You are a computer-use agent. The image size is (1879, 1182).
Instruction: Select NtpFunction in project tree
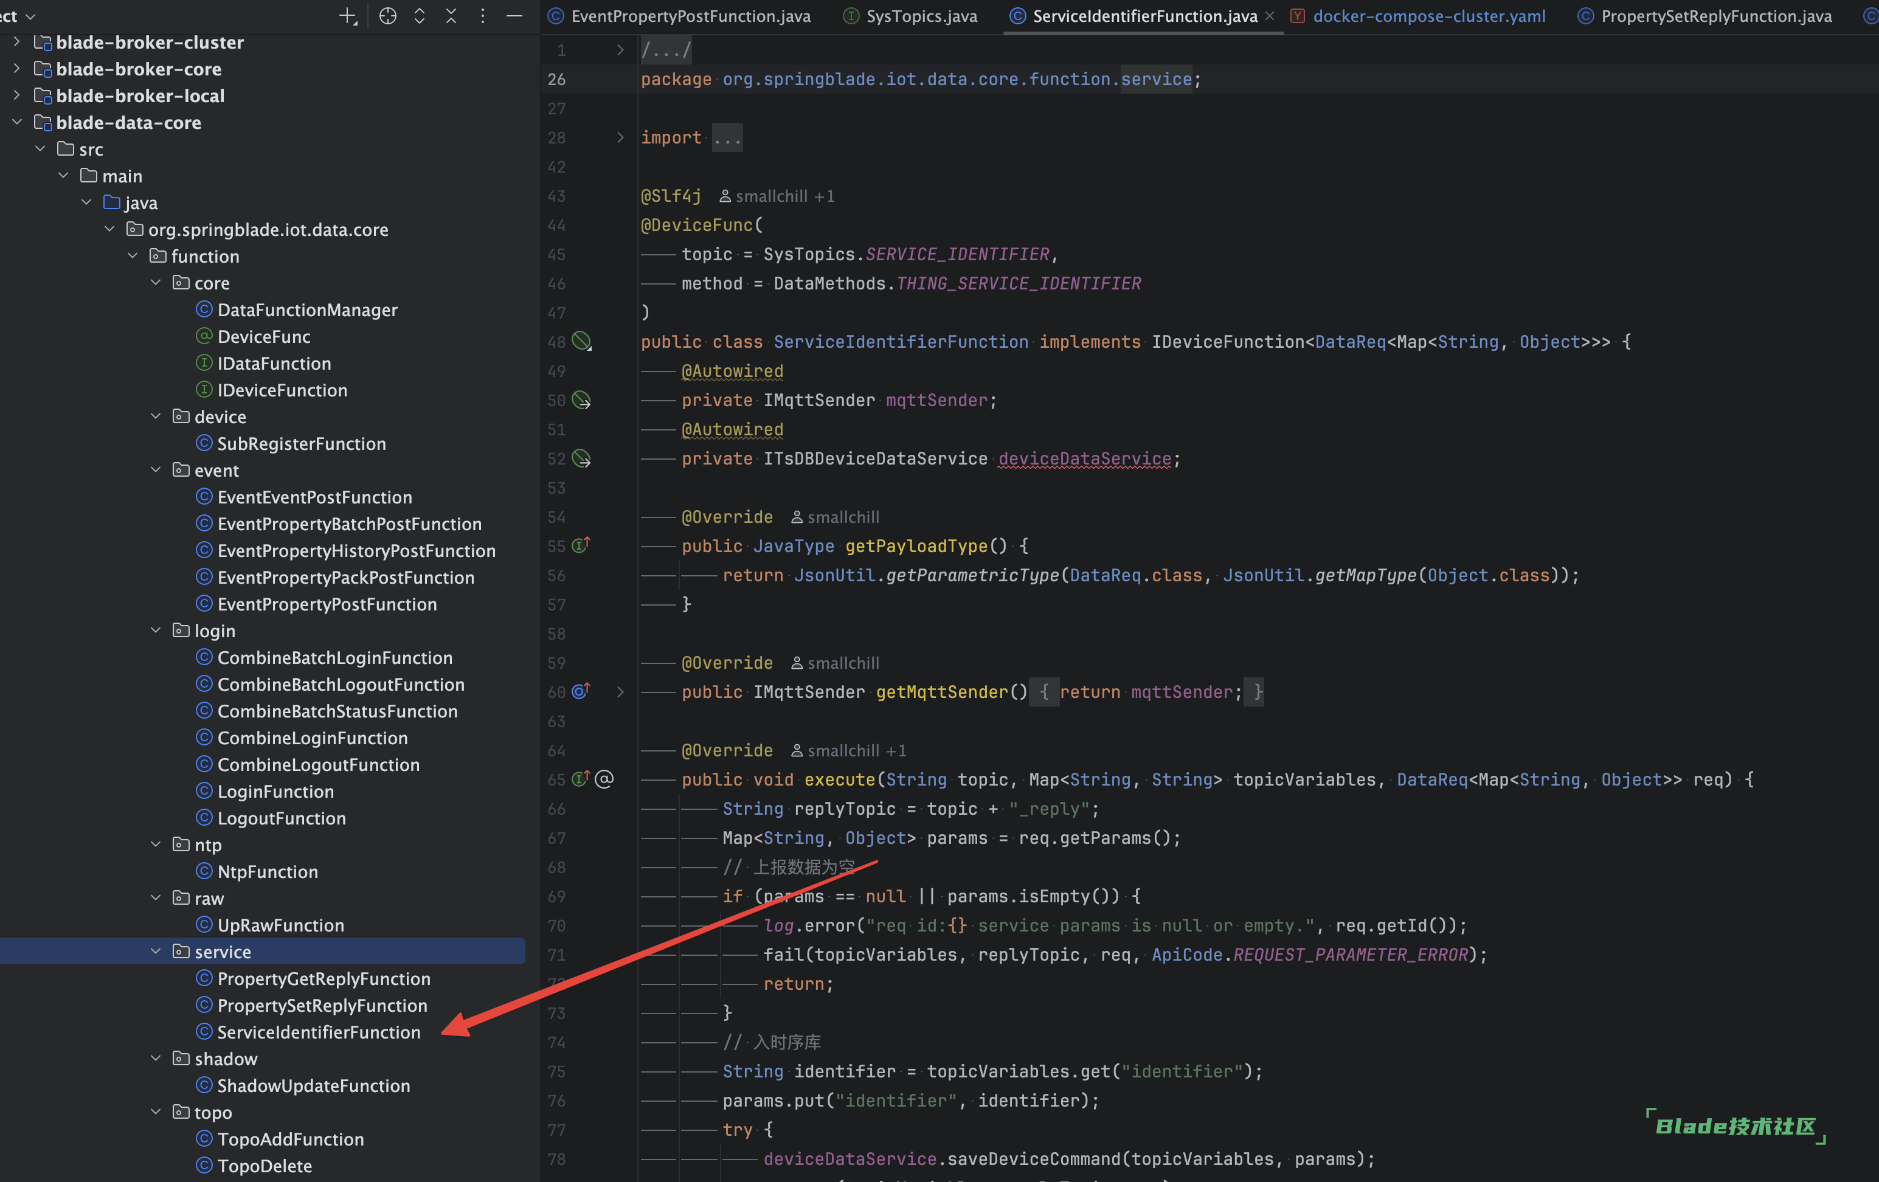[268, 871]
